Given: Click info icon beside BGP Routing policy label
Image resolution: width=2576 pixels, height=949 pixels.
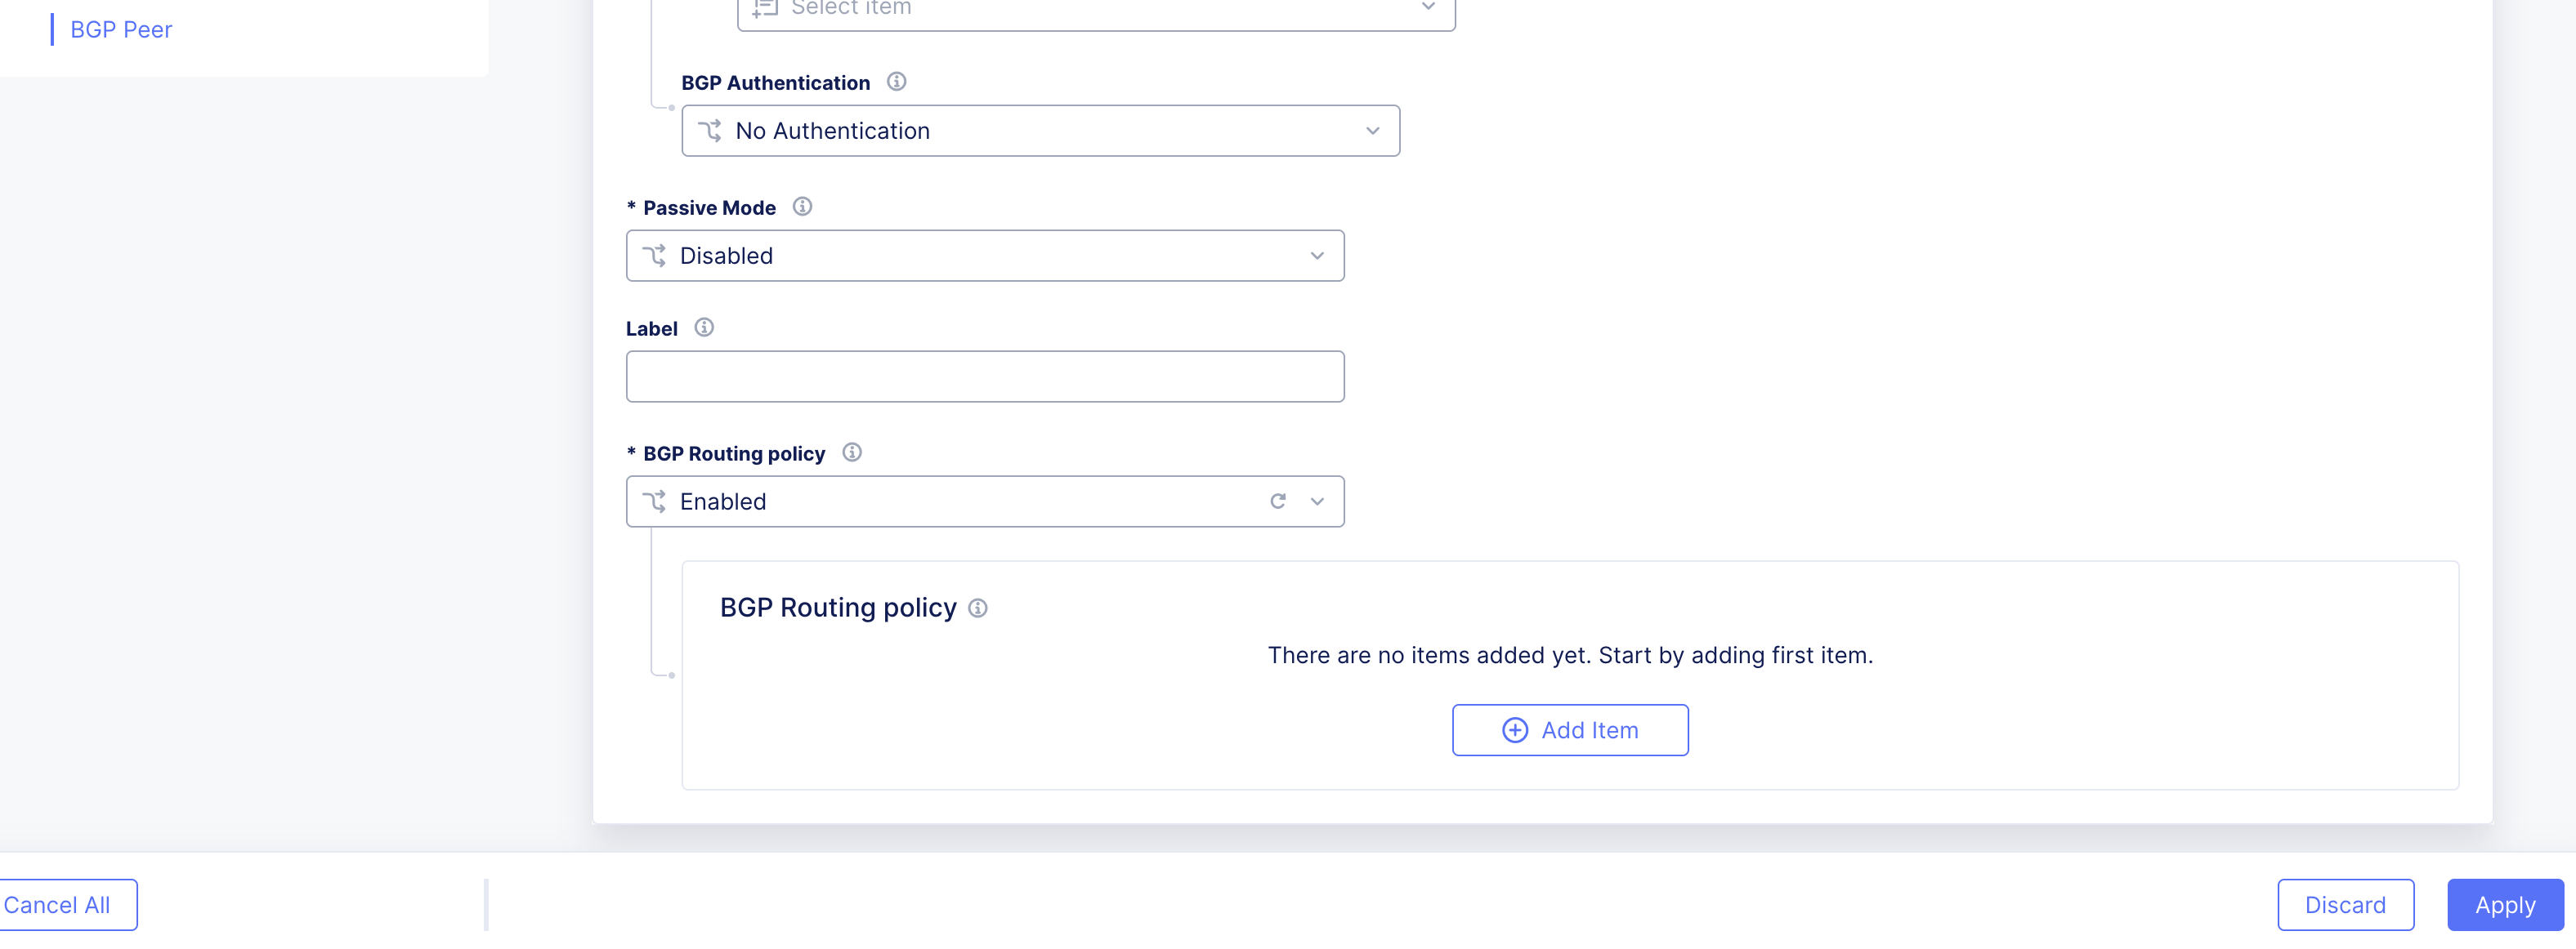Looking at the screenshot, I should coord(851,452).
